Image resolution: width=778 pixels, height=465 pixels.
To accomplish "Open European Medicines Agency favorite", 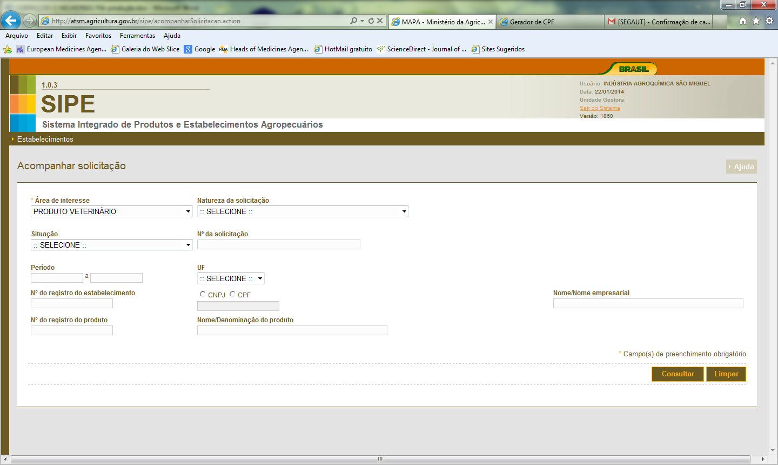I will pos(62,49).
